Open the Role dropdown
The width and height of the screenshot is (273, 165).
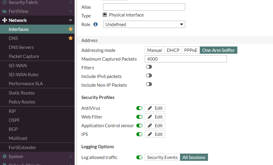(144, 25)
